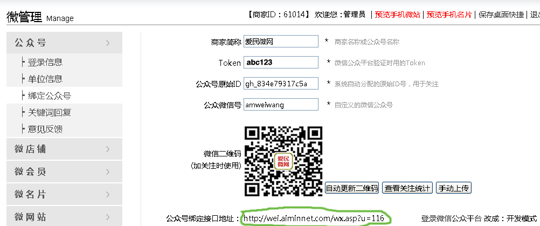This screenshot has width=540, height=226.
Task: Select 意见反馈 menu entry
Action: (45, 129)
